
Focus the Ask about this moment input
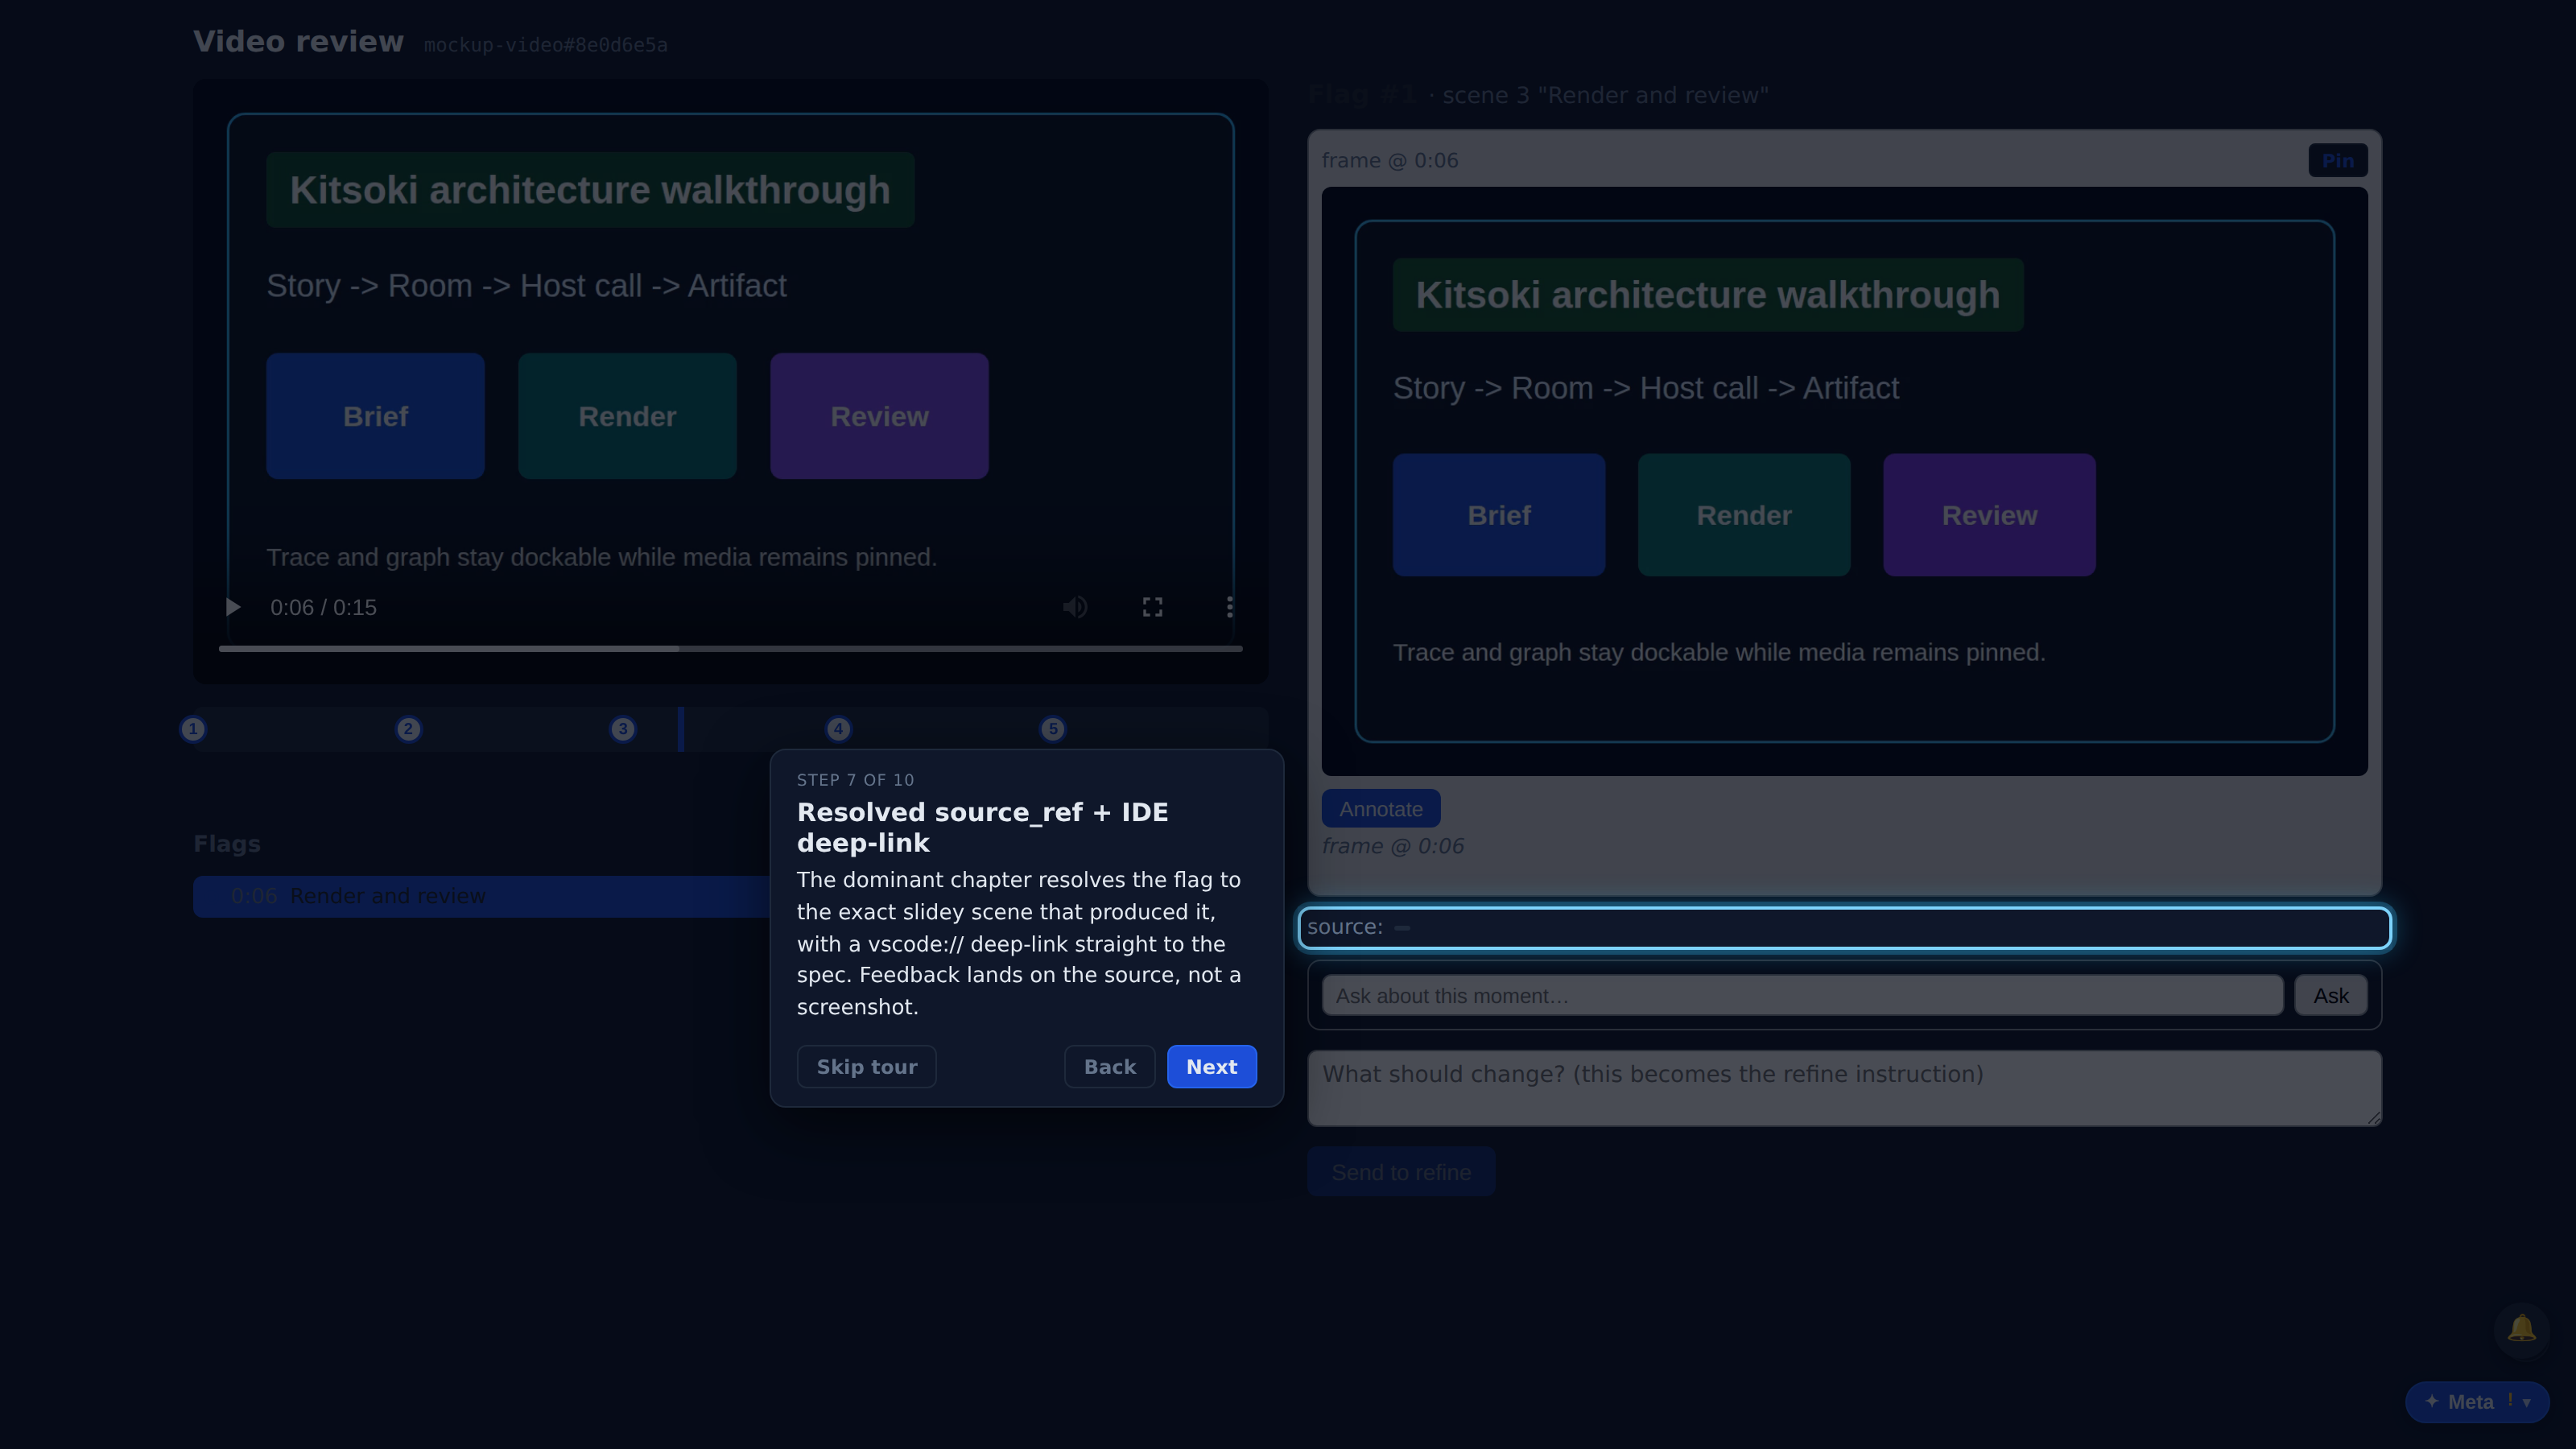tap(1802, 996)
